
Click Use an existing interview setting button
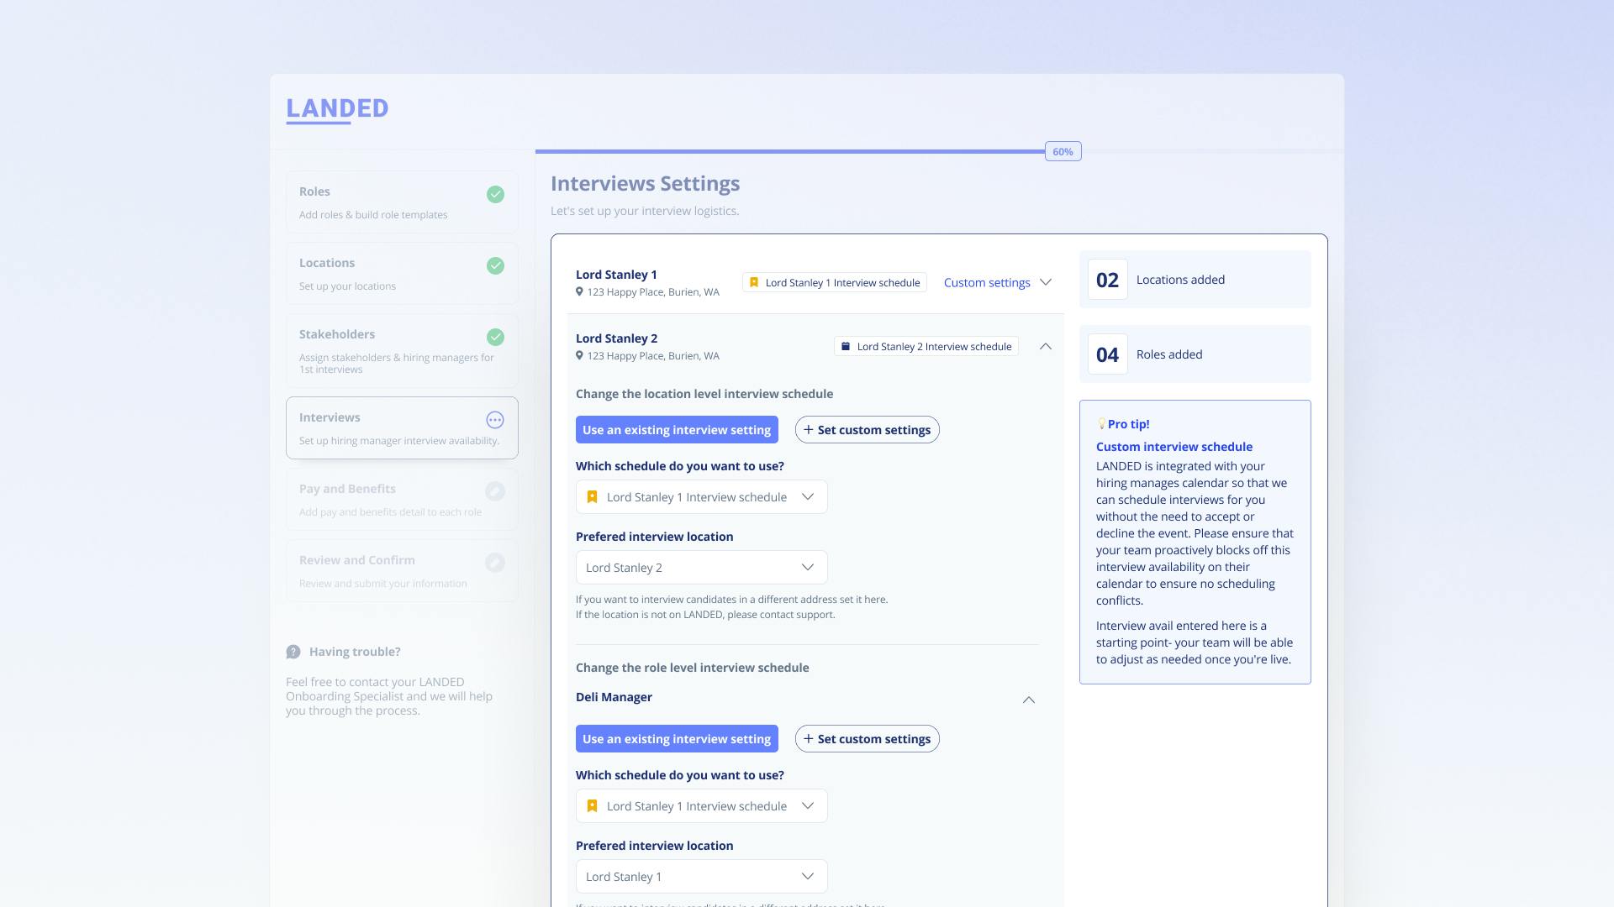[x=676, y=430]
